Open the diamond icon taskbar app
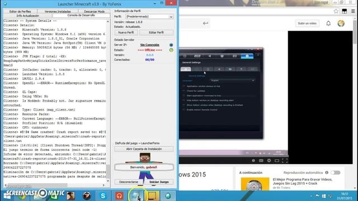The width and height of the screenshot is (358, 201). (x=168, y=195)
